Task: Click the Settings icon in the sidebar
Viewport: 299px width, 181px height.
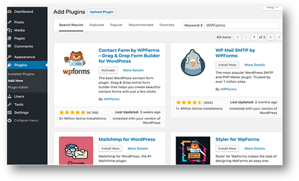Action: 9,112
